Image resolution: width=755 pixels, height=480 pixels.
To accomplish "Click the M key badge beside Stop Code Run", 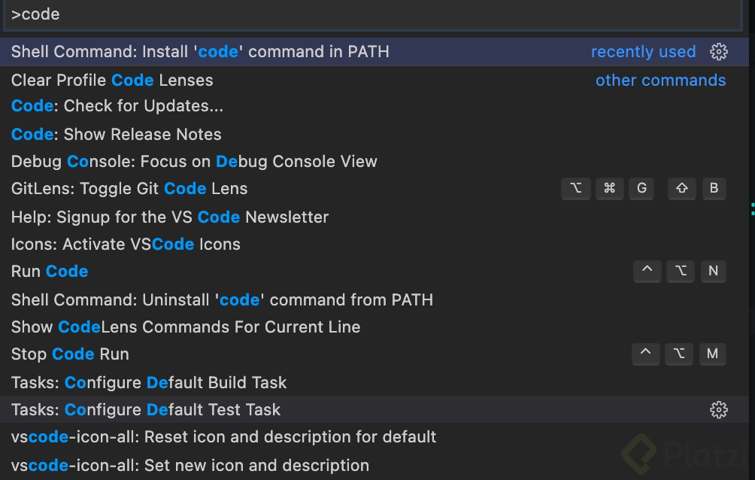I will [x=713, y=354].
